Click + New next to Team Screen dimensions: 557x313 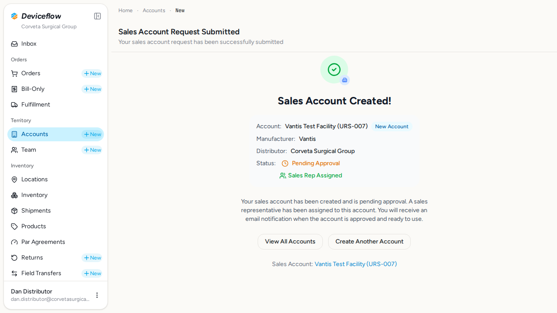pos(92,150)
